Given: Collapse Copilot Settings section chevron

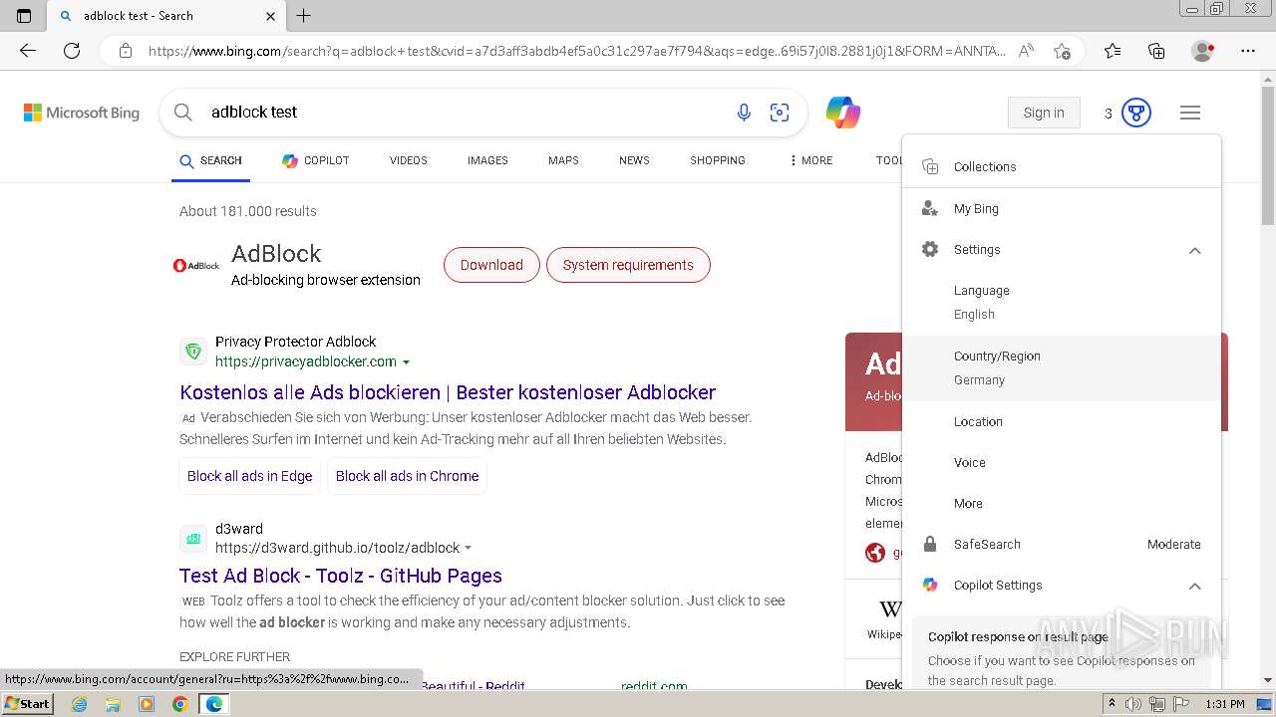Looking at the screenshot, I should (1194, 586).
